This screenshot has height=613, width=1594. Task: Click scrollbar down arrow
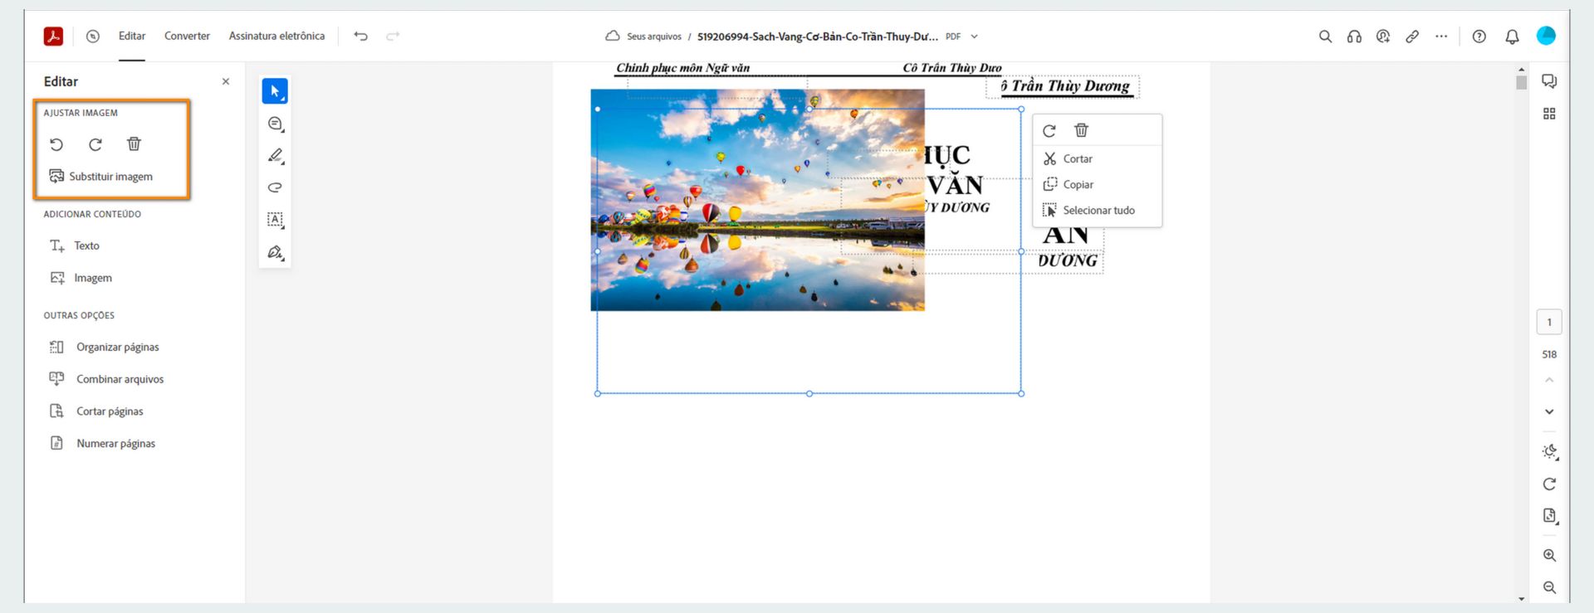(x=1521, y=598)
